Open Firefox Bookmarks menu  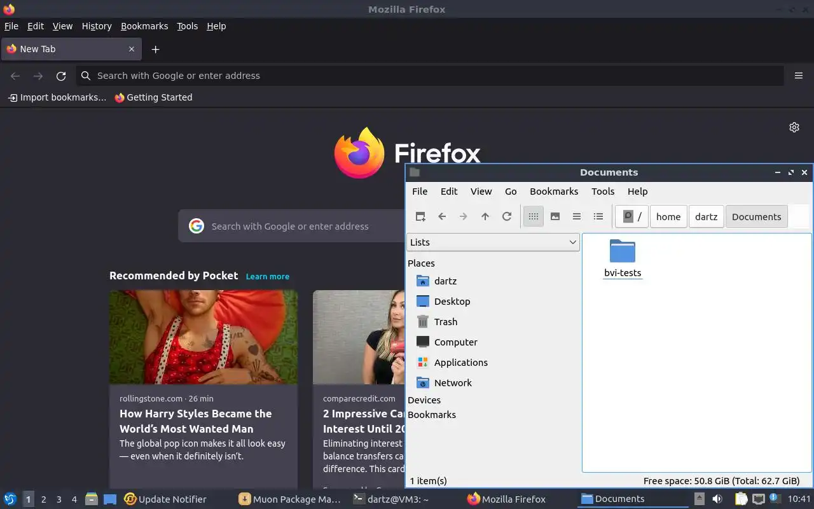(x=144, y=26)
